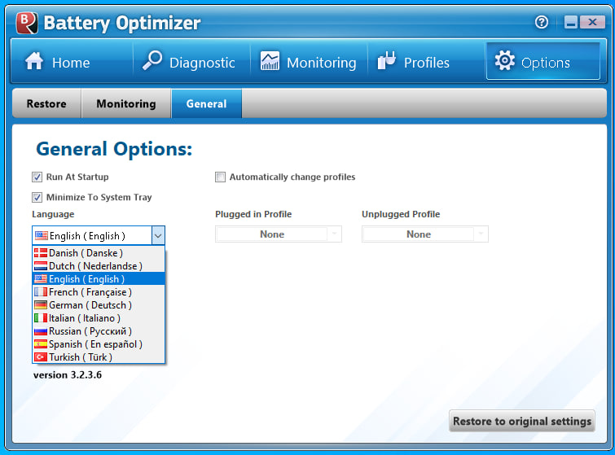615x455 pixels.
Task: Open the Profiles section
Action: tap(426, 62)
